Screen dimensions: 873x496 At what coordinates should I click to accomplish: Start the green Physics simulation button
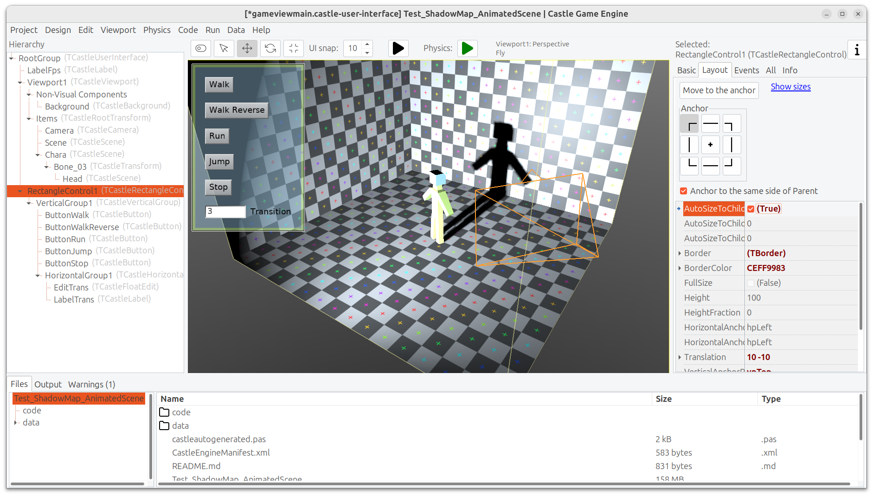[468, 48]
